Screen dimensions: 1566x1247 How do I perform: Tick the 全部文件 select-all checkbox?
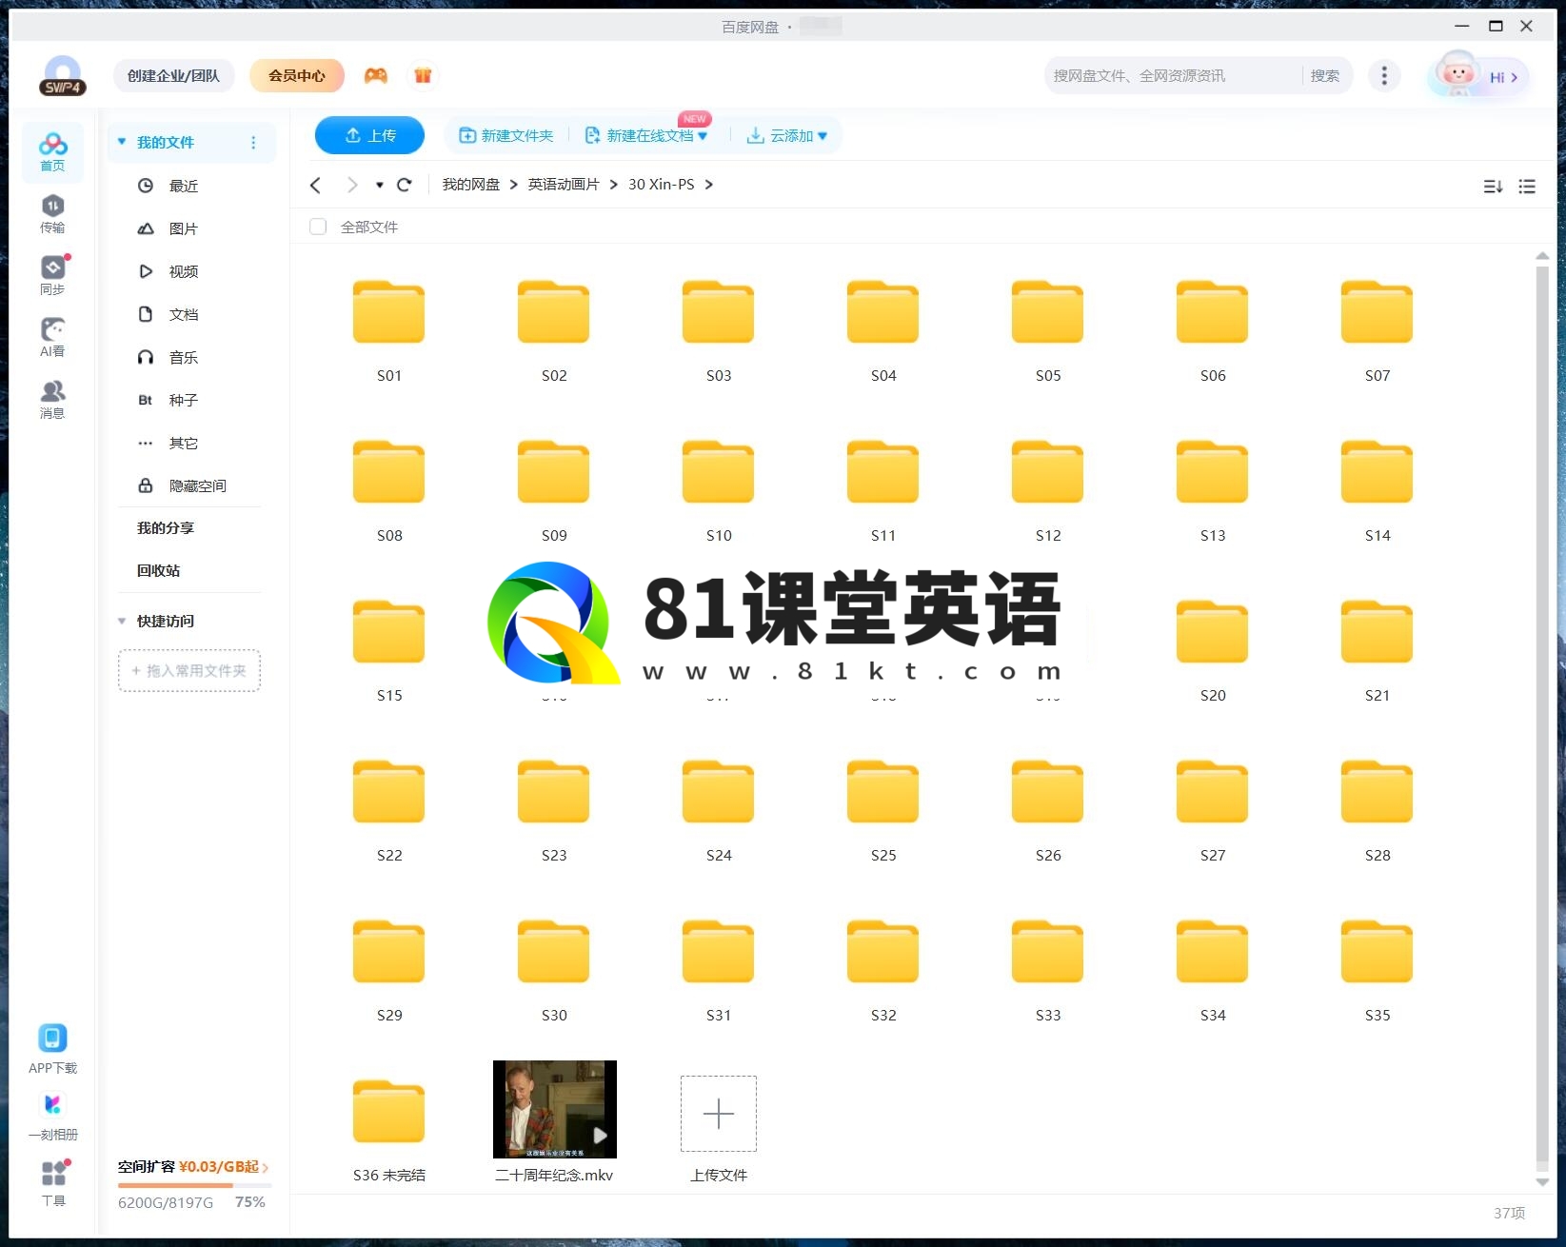click(318, 227)
